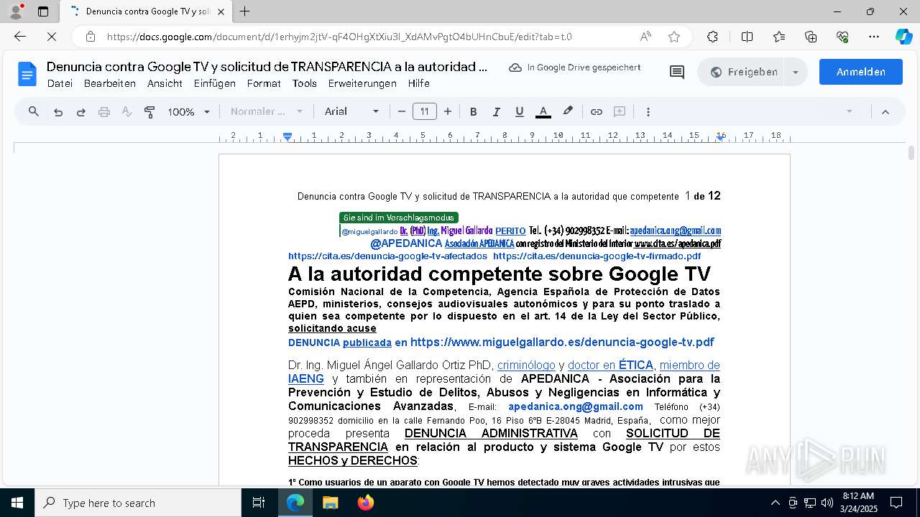Open the paragraph style dropdown
Viewport: 920px width, 517px height.
click(267, 111)
